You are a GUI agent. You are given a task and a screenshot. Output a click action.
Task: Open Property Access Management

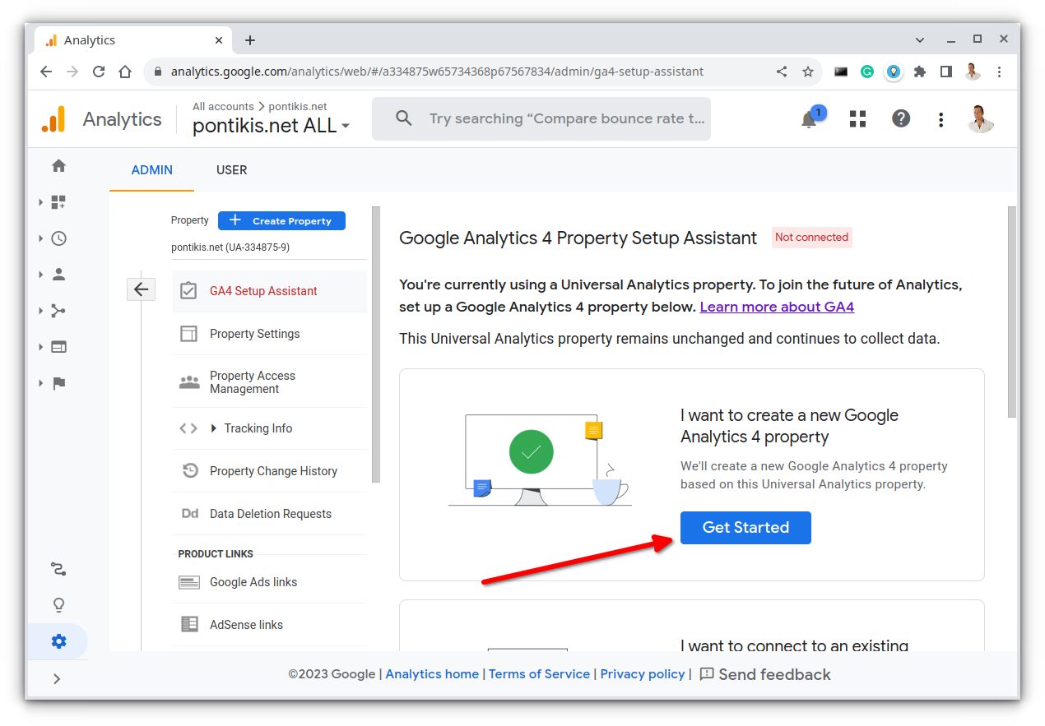pos(270,382)
